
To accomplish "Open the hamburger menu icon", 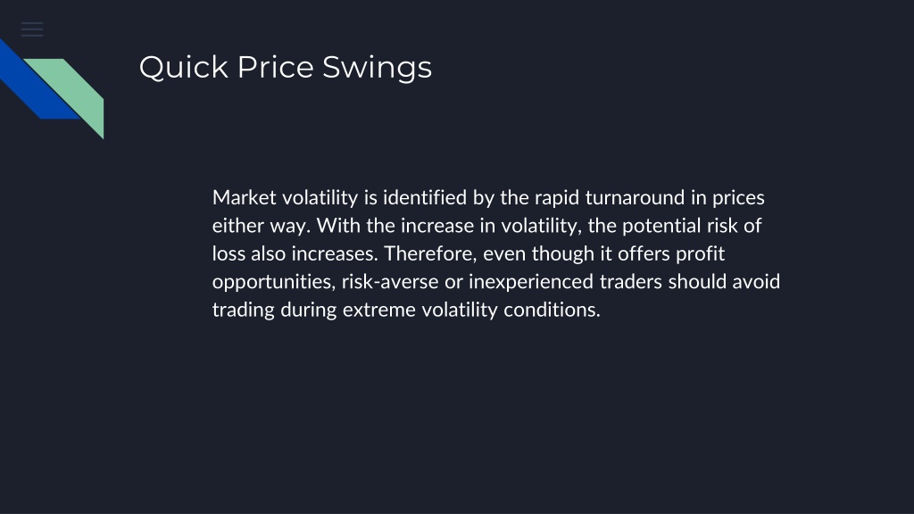I will point(32,29).
